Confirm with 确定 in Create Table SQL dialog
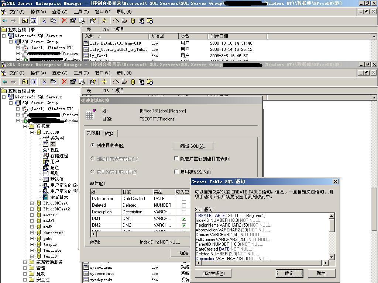Viewport: 378px width, 283px height. tap(289, 273)
